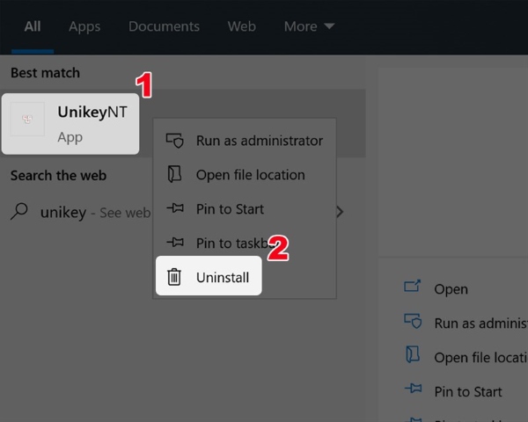Click the right panel's Open file location icon
The height and width of the screenshot is (422, 528).
[412, 357]
